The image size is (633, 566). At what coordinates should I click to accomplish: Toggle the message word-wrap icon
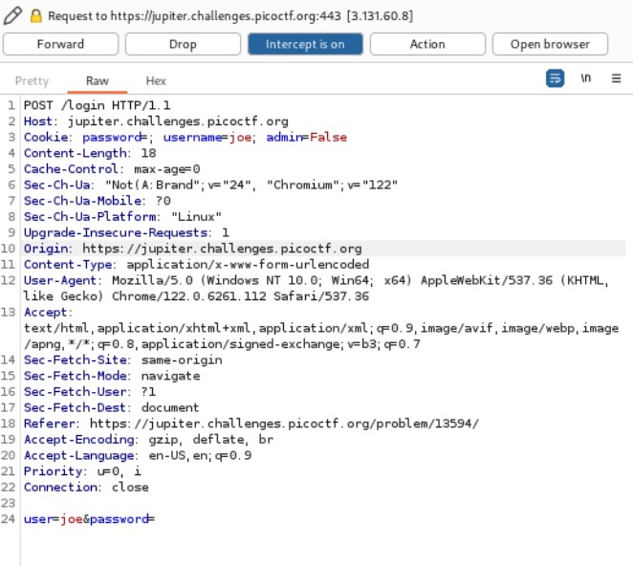(x=556, y=80)
